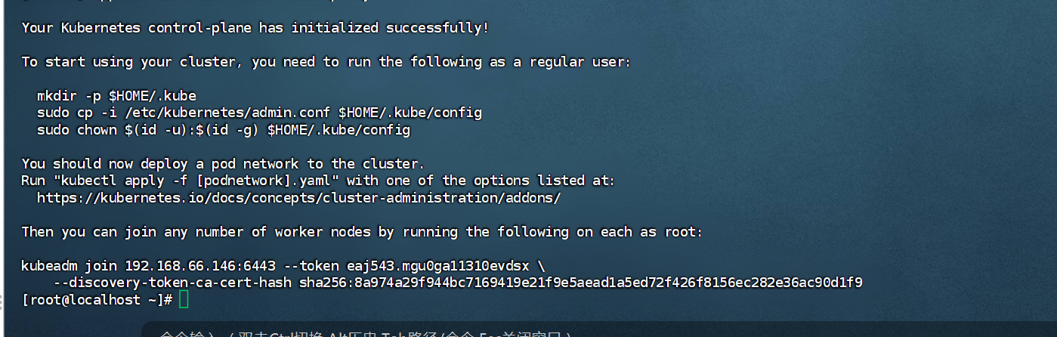Click the "You should now deploy a pod network" line
Viewport: 1057px width, 337px height.
click(223, 164)
